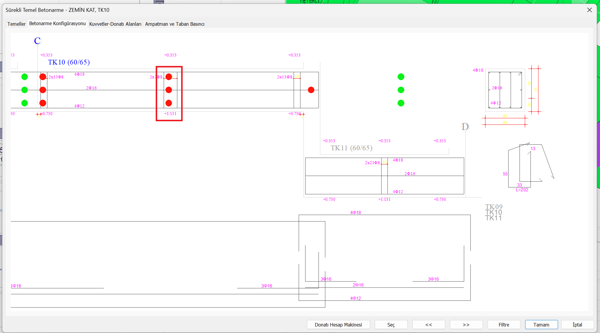The width and height of the screenshot is (600, 333).
Task: Go to next beam with >> button
Action: [466, 324]
